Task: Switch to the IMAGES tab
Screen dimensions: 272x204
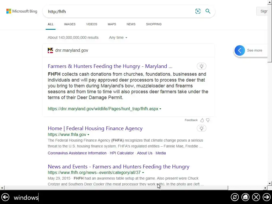Action: tap(70, 24)
